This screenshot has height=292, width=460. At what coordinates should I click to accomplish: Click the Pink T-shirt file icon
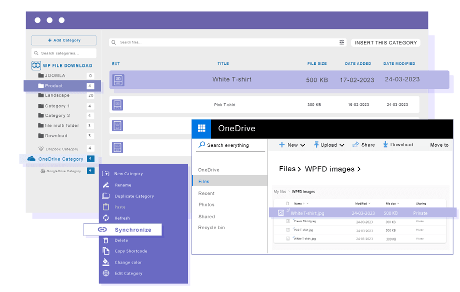pyautogui.click(x=117, y=105)
